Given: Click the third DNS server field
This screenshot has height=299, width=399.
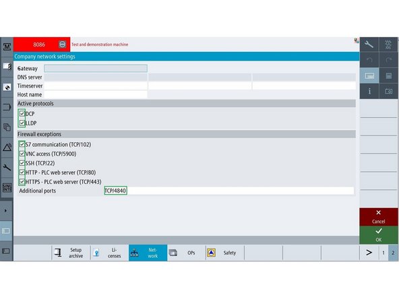Looking at the screenshot, I should pos(304,77).
